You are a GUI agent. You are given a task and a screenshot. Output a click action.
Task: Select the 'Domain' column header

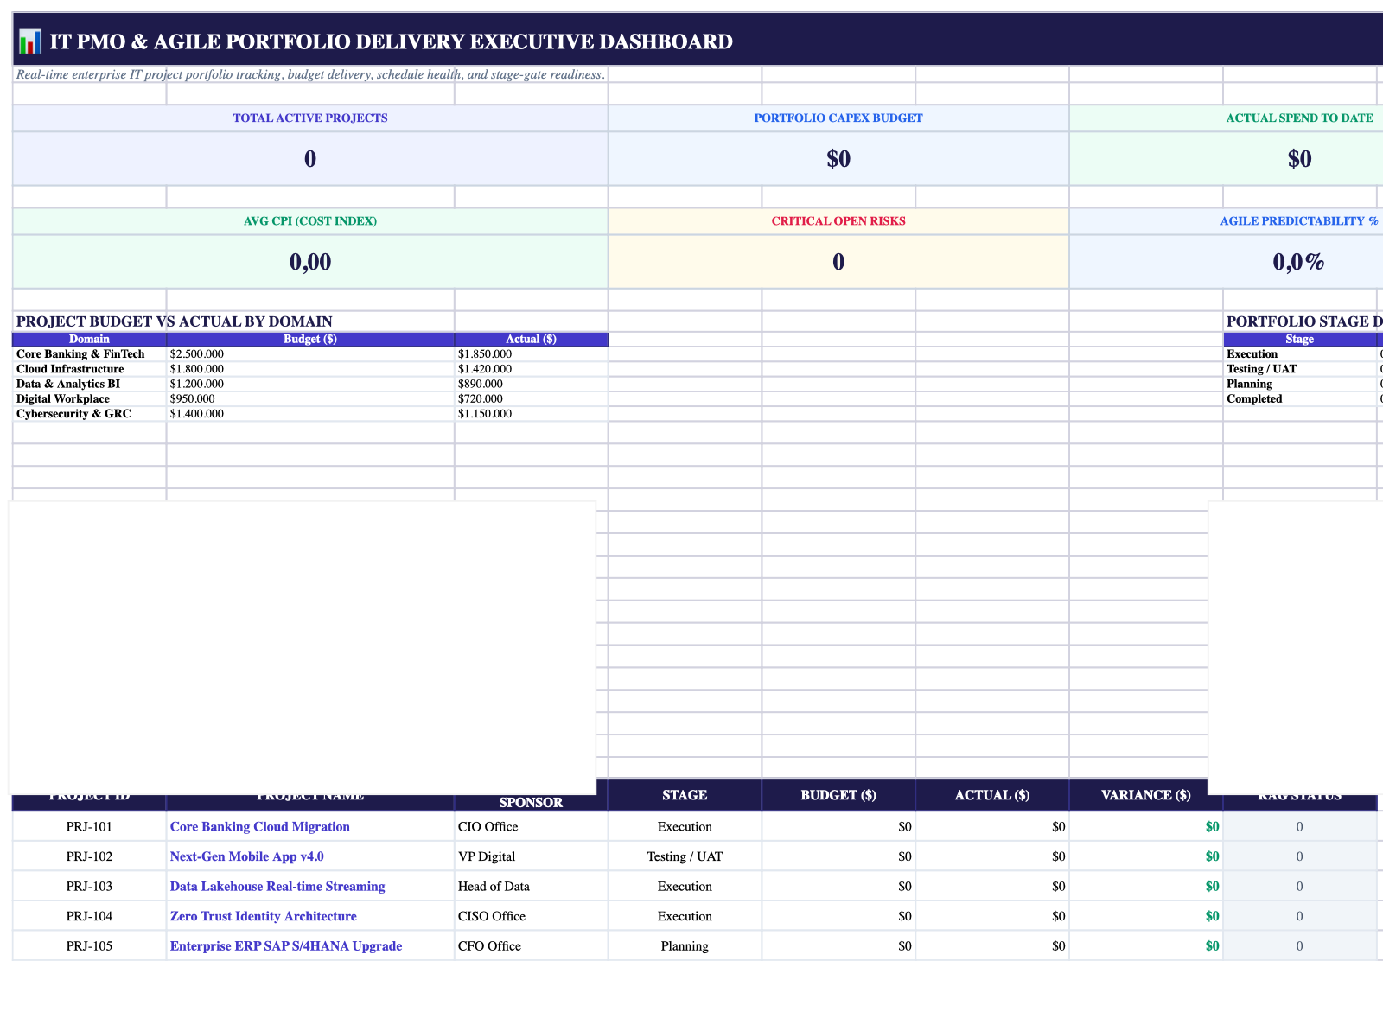89,340
